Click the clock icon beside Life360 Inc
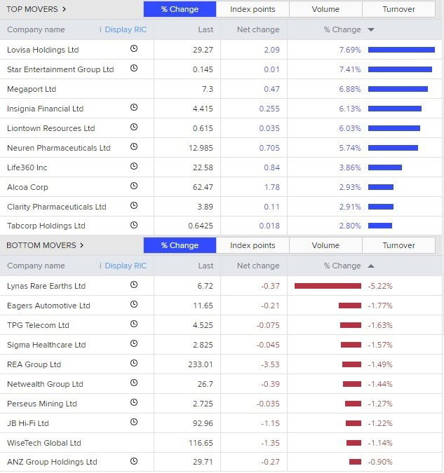The height and width of the screenshot is (473, 444). (x=134, y=166)
